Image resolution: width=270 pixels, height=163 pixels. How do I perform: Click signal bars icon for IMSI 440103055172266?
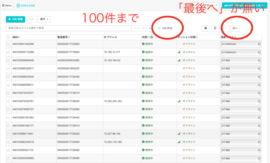(179, 52)
